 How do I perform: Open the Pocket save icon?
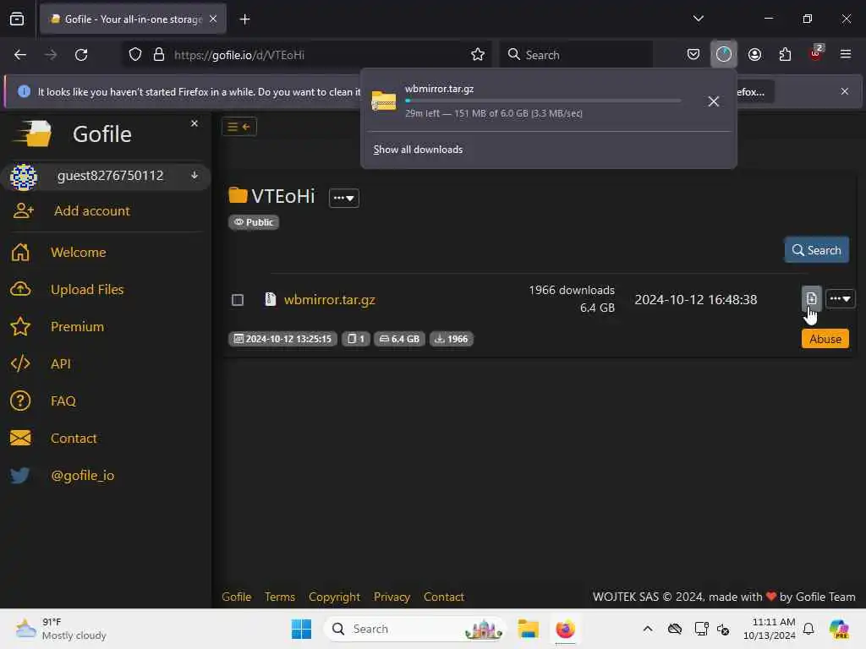point(693,55)
